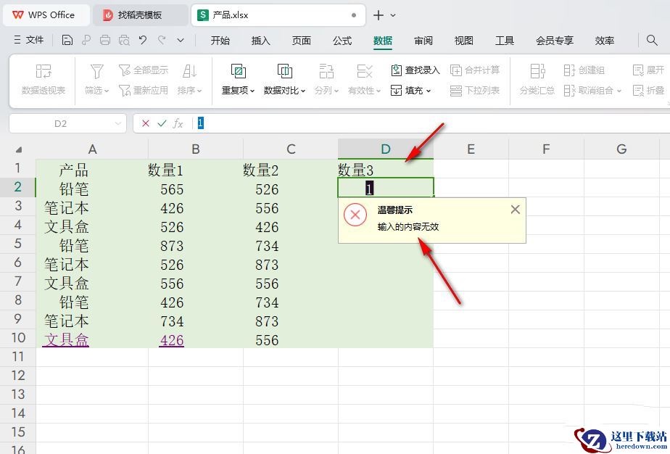Close the 温馨提示 warning popup
Viewport: 670px width, 454px height.
tap(516, 209)
